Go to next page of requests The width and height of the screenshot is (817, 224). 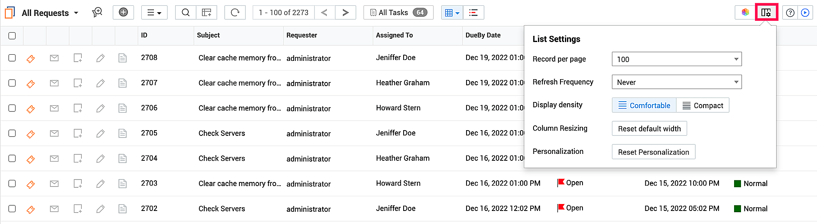coord(345,13)
